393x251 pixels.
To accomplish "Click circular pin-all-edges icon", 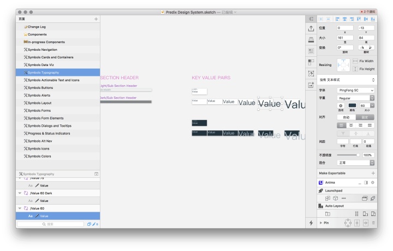I will tap(348, 223).
